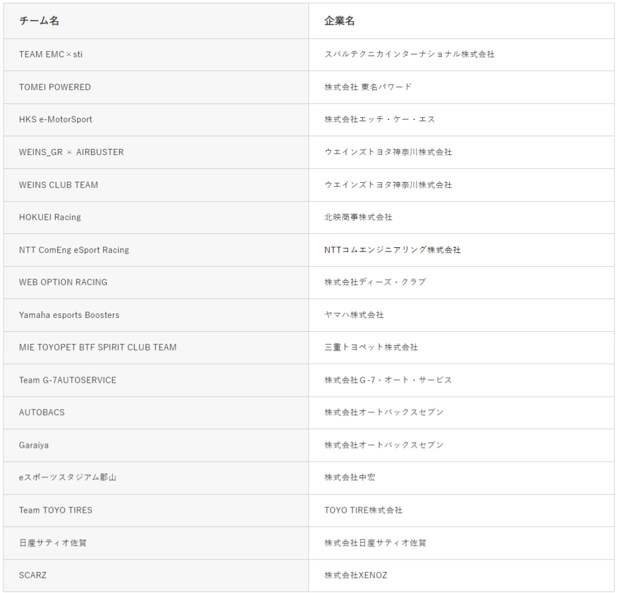Click the 企業名 column header
The height and width of the screenshot is (593, 618).
[340, 21]
